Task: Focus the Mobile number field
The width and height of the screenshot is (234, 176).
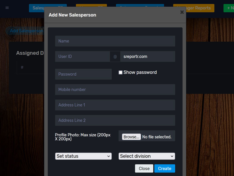Action: point(115,89)
